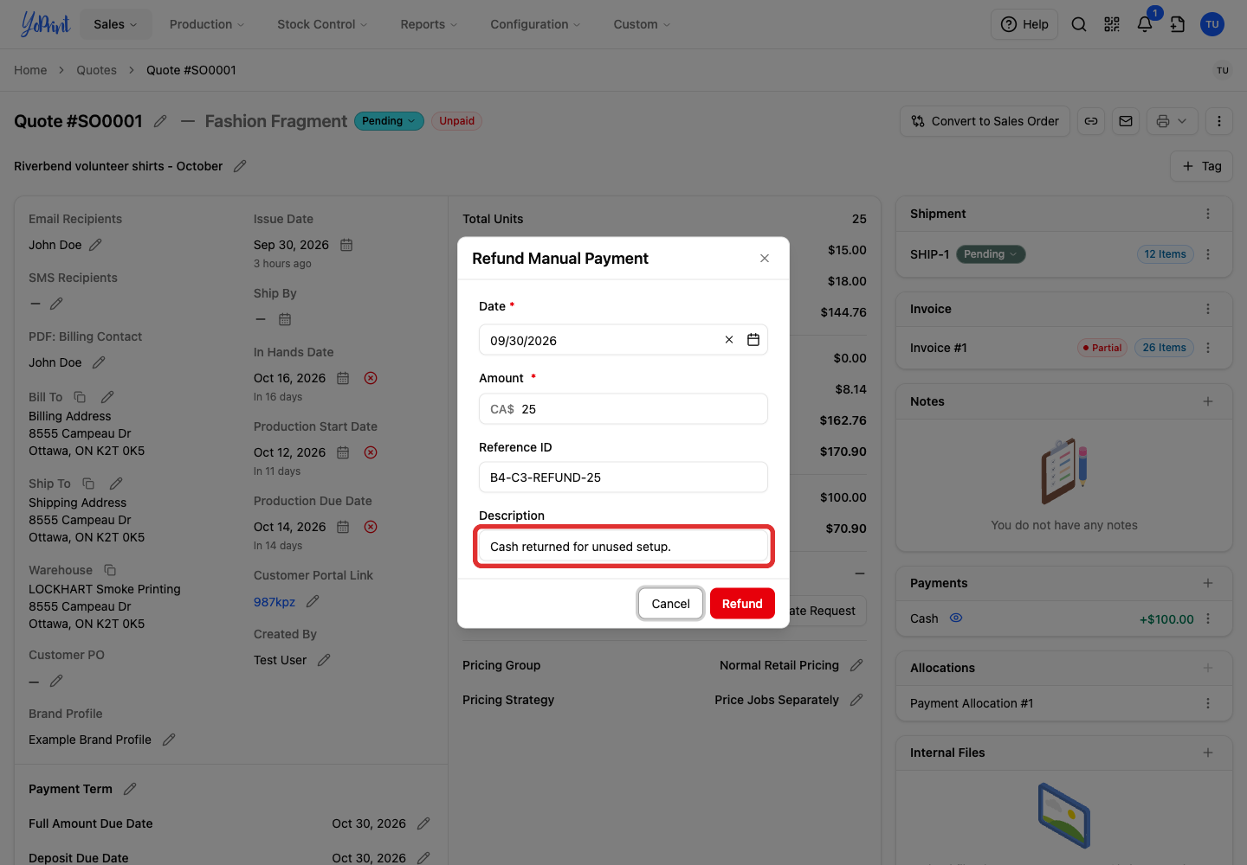The width and height of the screenshot is (1247, 865).
Task: Open the calendar for Production Start Date
Action: 343,452
